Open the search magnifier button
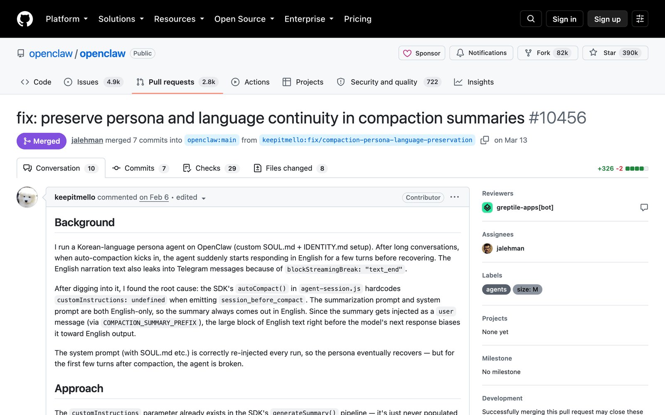This screenshot has height=415, width=665. pos(531,19)
